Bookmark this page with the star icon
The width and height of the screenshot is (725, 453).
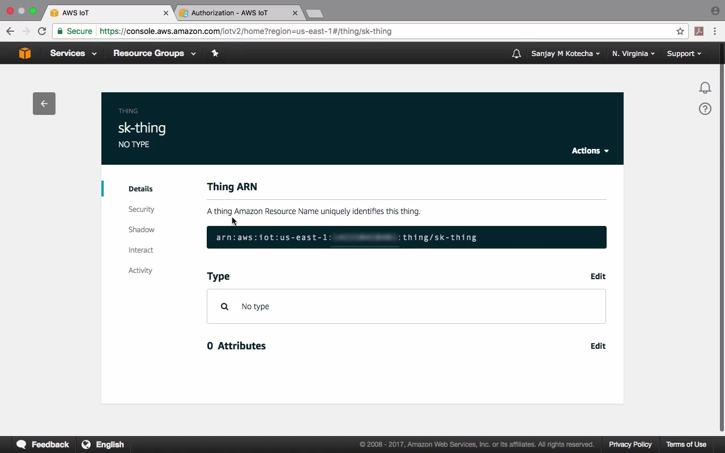click(680, 31)
